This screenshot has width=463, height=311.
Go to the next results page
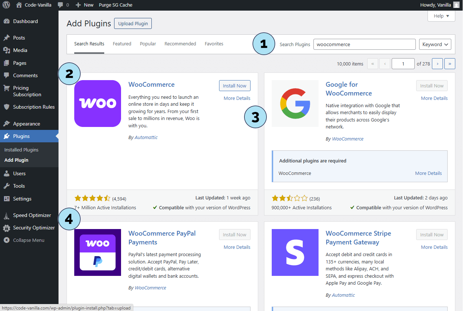click(437, 64)
